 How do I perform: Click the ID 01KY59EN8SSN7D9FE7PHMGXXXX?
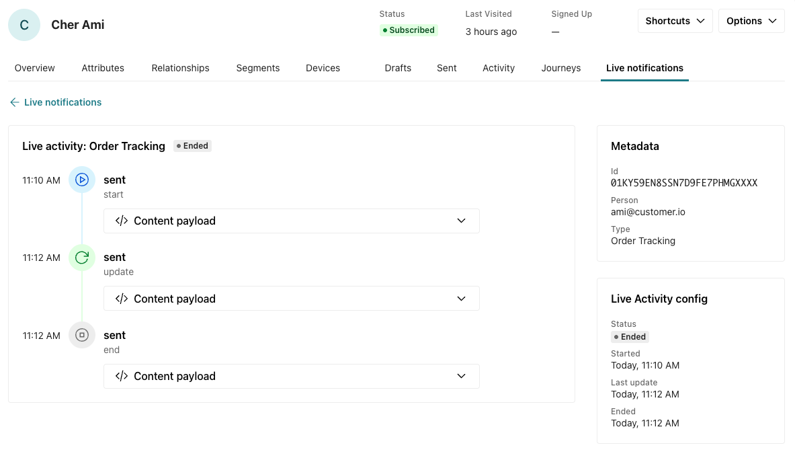pos(684,183)
